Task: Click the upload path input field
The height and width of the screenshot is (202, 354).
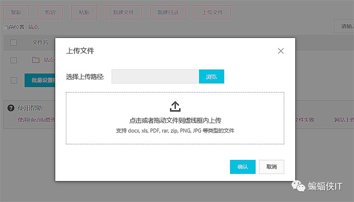Action: 155,76
